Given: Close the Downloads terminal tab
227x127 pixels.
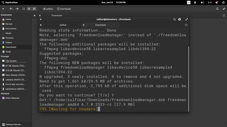Looking at the screenshot, I should [x=84, y=25].
